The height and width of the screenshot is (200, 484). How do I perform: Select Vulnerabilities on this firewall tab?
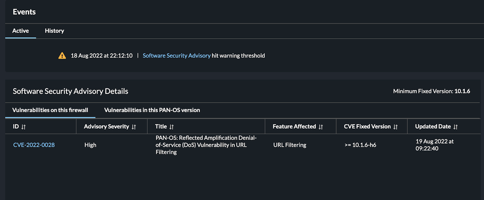pos(50,110)
